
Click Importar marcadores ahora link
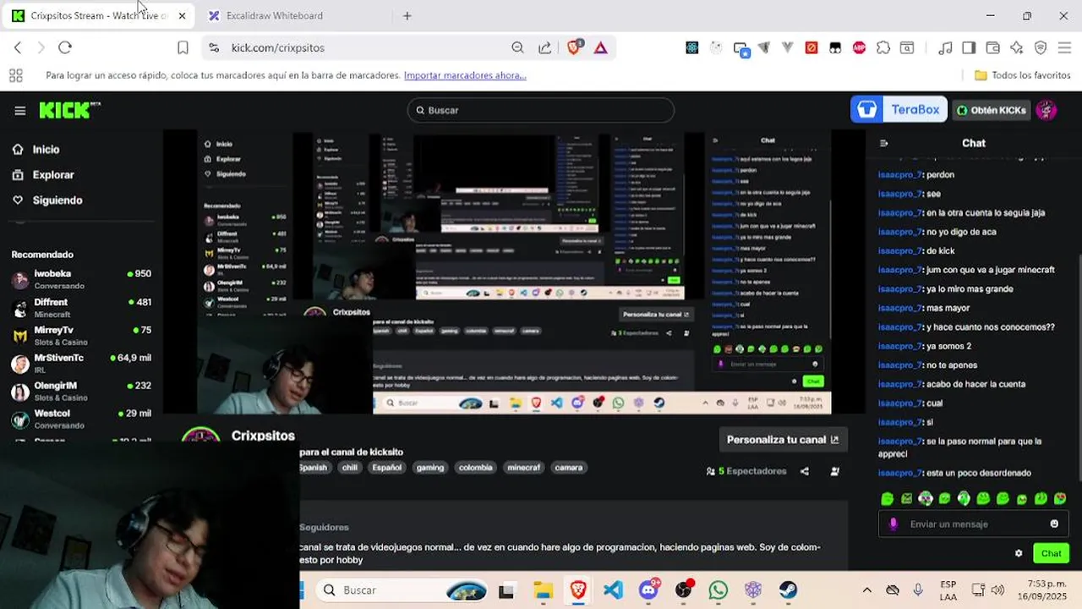(465, 75)
